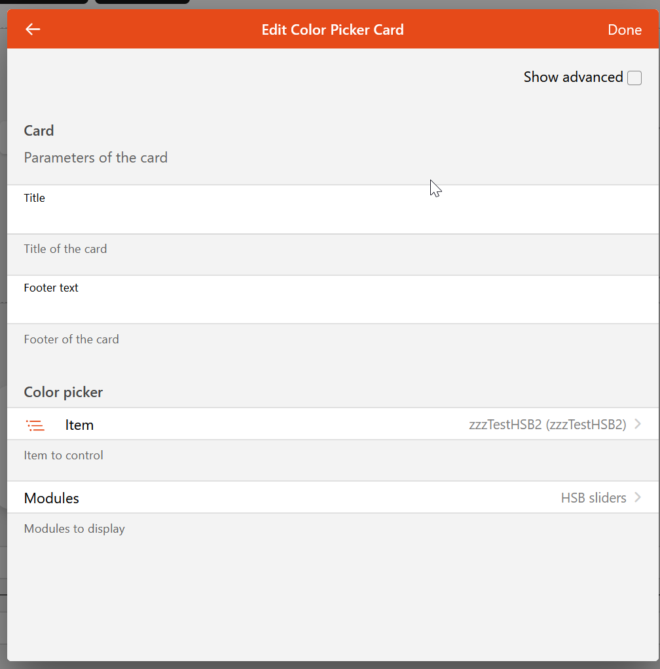Click the 'Footer of the card' description
Screen dimensions: 660x669
71,339
